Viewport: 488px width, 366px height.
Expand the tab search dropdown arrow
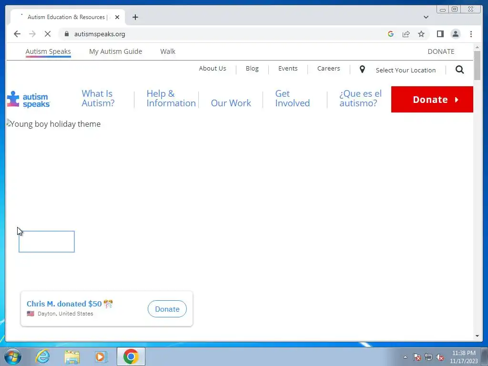pos(426,17)
